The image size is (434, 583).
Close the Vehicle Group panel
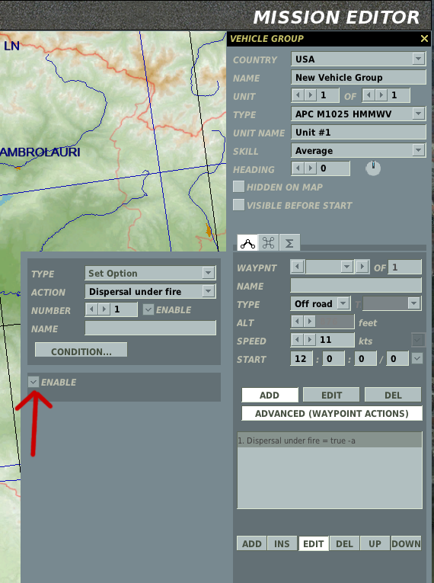tap(424, 38)
